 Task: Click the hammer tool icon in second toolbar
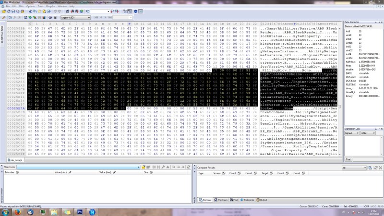click(x=4, y=17)
